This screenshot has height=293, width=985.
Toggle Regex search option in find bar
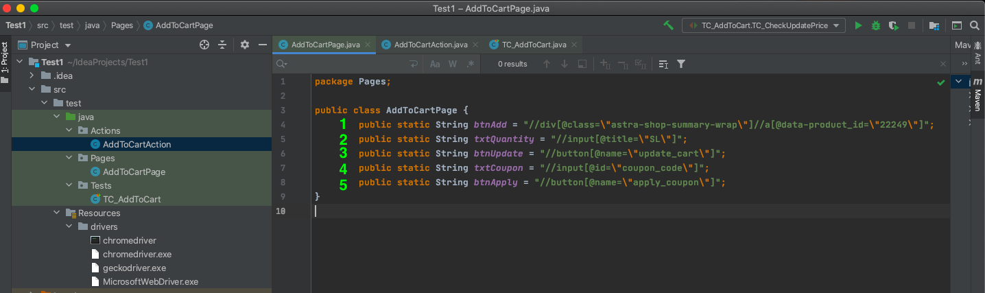(471, 64)
